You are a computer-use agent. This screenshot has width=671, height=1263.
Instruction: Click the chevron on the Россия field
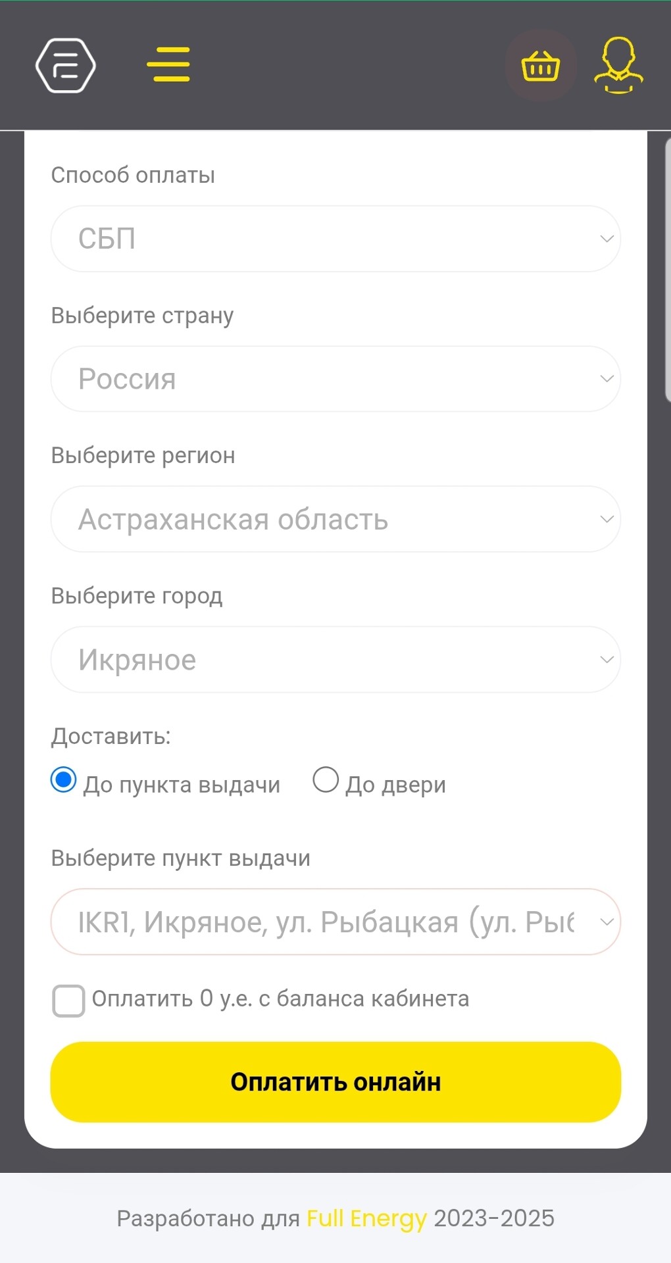point(607,379)
